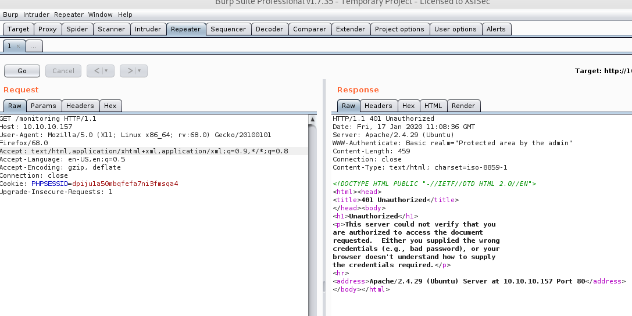Open the Burp menu

(10, 15)
